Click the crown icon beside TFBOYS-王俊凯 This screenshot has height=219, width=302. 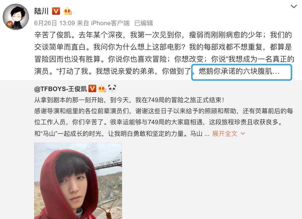[102, 88]
